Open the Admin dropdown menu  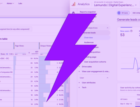click(x=10, y=3)
